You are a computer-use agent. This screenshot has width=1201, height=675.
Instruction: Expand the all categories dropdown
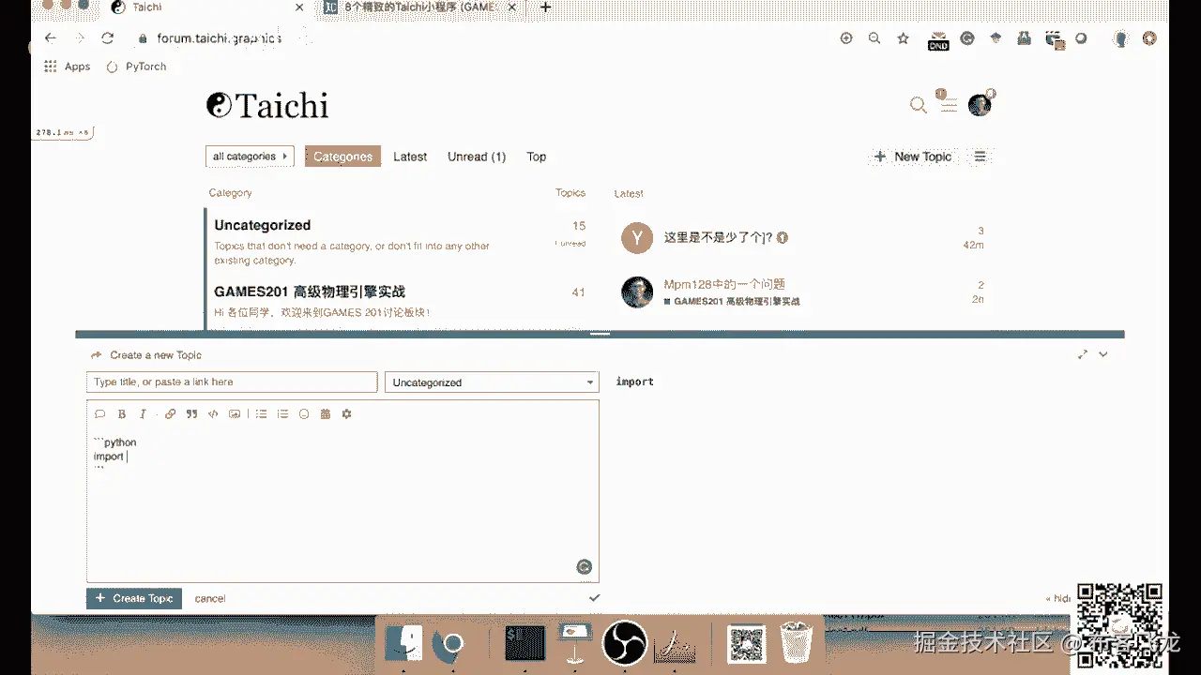point(250,157)
